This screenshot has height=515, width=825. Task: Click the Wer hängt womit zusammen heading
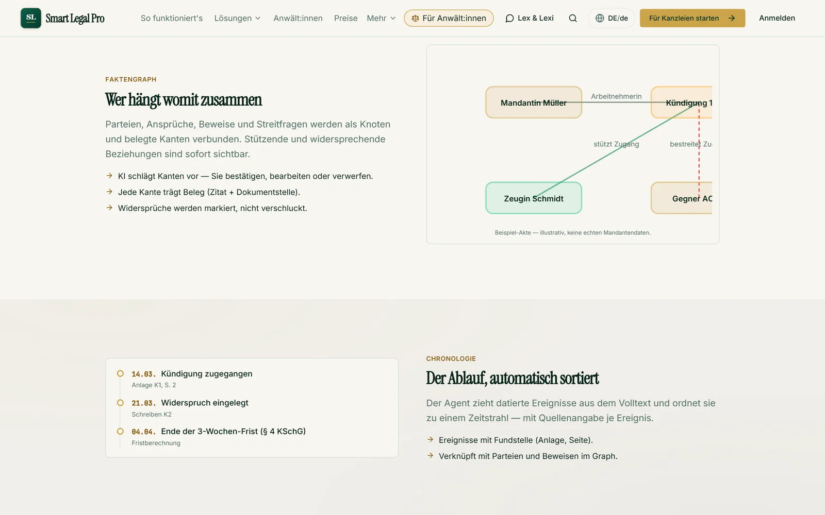tap(184, 100)
